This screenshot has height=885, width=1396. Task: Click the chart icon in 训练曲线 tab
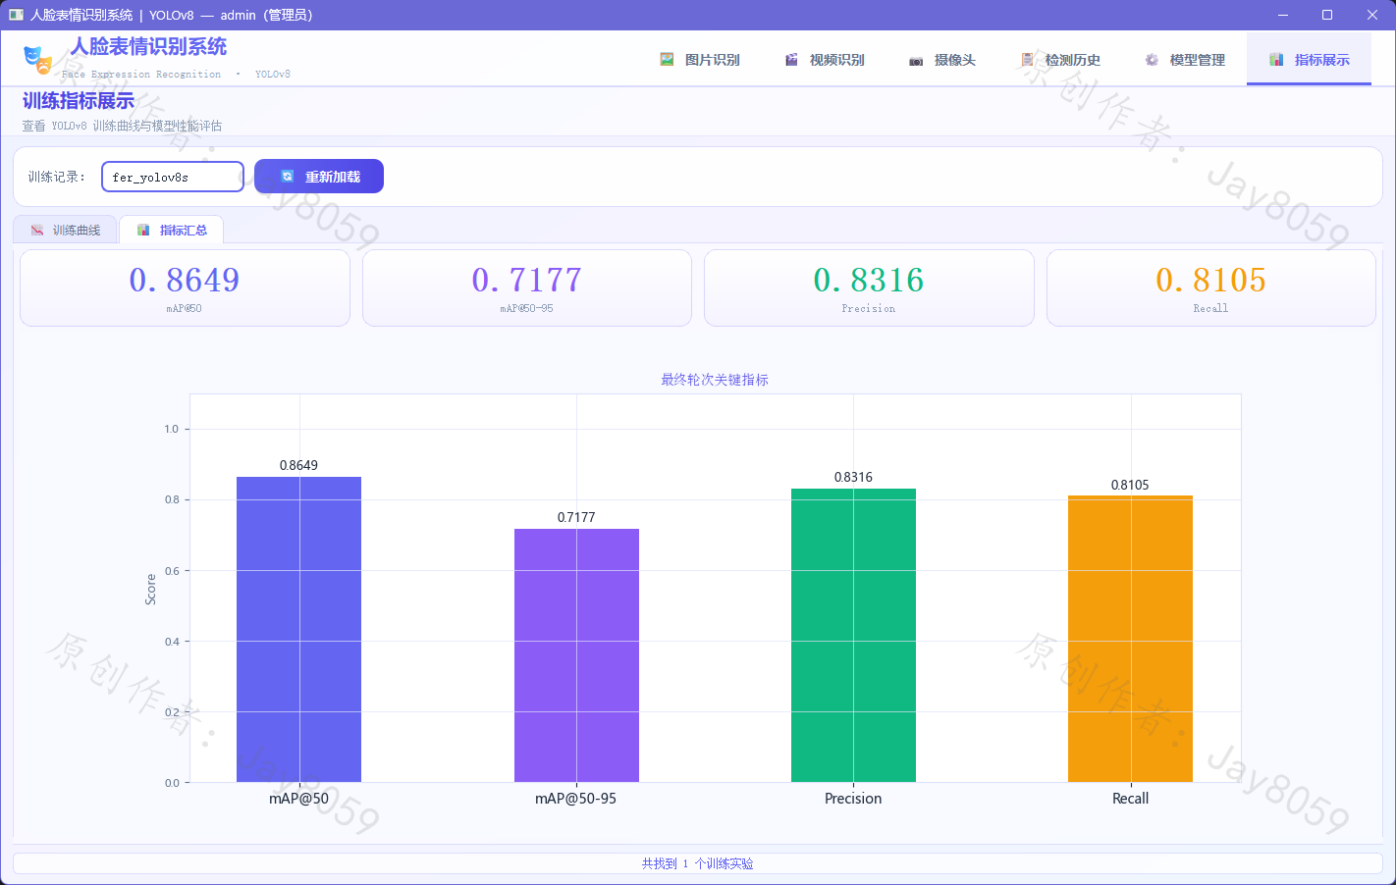pyautogui.click(x=37, y=230)
